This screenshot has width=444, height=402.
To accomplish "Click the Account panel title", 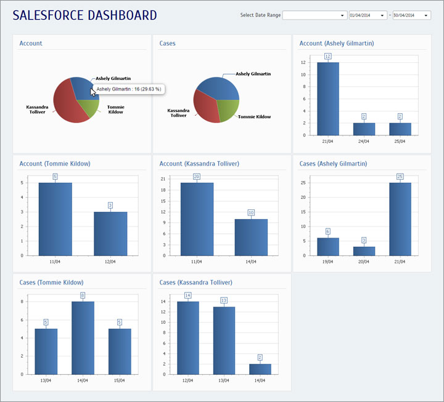I will [31, 43].
